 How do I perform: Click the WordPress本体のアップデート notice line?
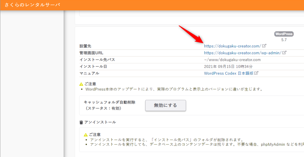174,89
